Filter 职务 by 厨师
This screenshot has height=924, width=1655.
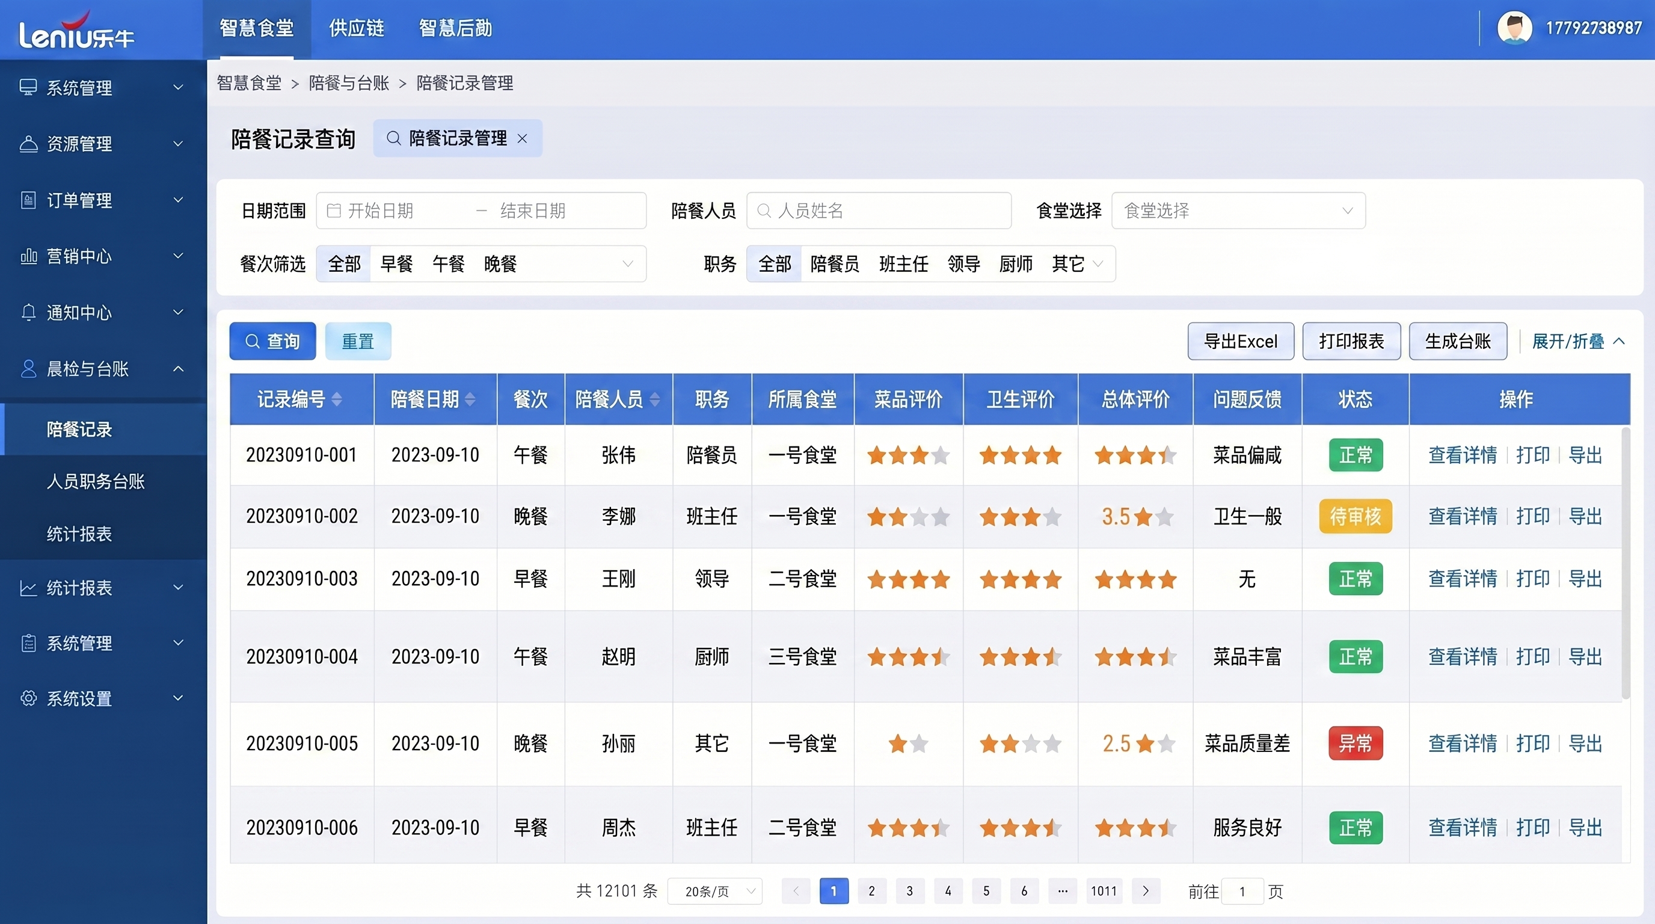pyautogui.click(x=1016, y=264)
